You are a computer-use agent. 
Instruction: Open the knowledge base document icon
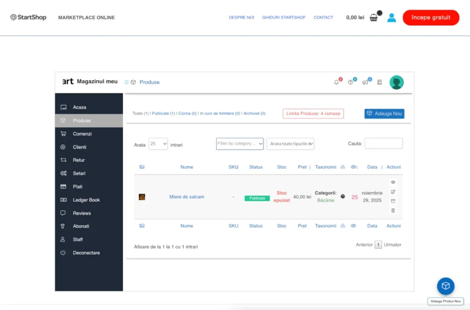tap(380, 82)
